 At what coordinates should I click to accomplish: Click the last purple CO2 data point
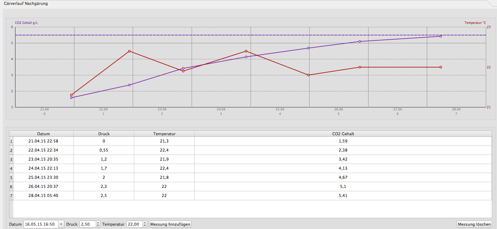coord(441,36)
